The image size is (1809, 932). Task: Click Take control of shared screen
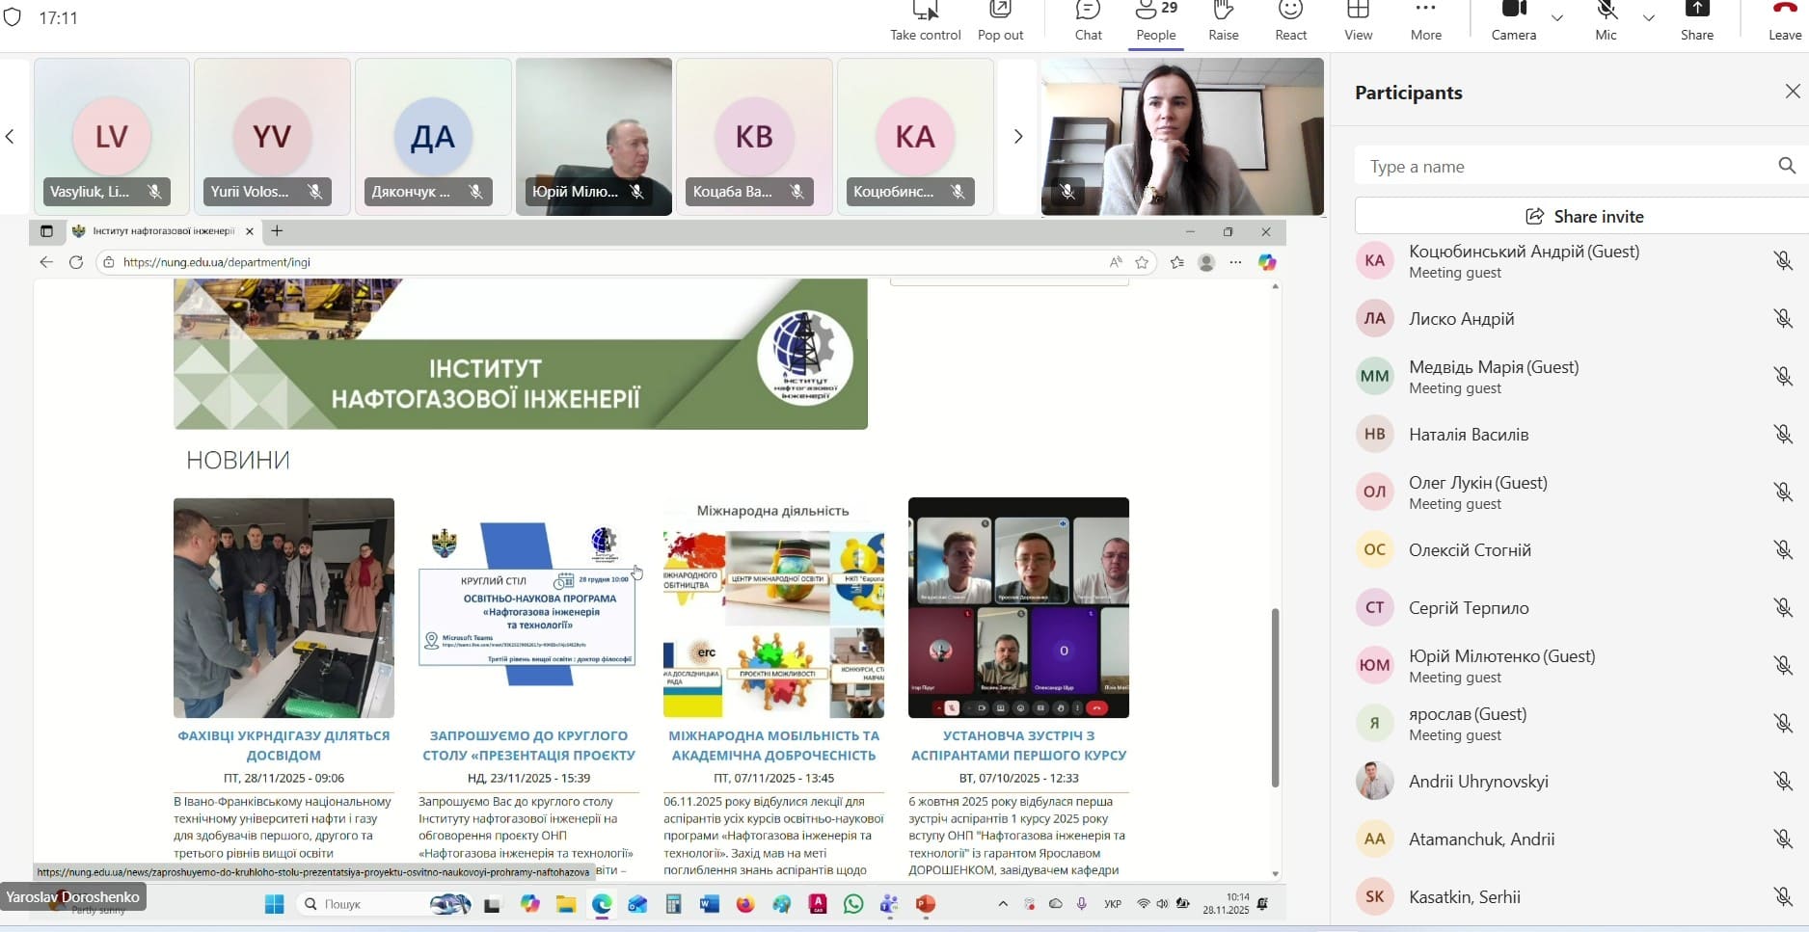[925, 19]
